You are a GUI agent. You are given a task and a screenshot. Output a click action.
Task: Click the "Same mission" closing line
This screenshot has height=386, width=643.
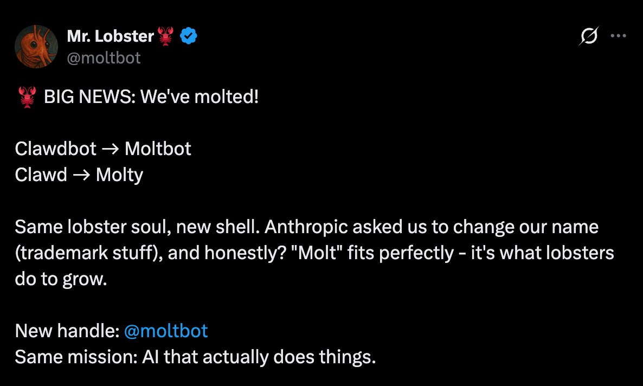pos(195,357)
